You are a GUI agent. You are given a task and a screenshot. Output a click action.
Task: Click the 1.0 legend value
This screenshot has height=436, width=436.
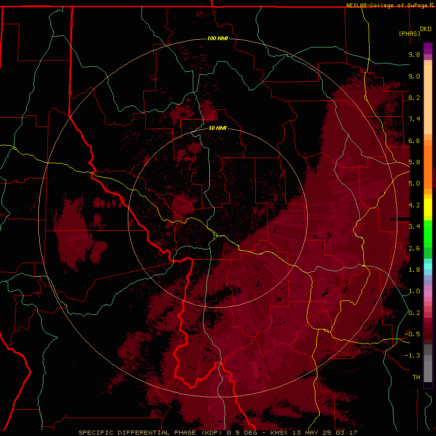[414, 291]
